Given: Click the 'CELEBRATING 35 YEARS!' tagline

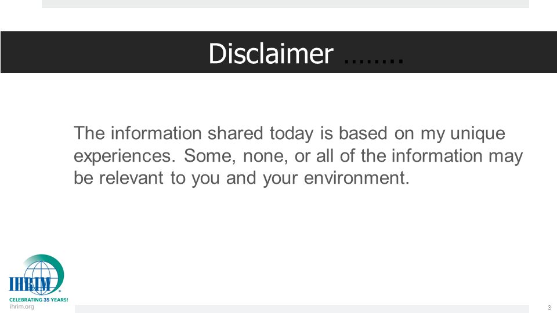Looking at the screenshot, I should (39, 300).
